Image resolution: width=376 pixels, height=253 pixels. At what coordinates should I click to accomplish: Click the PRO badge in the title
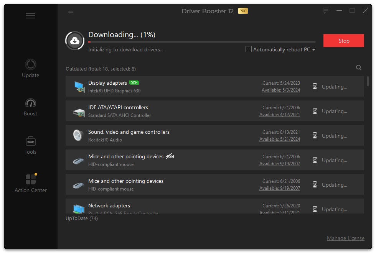pos(243,11)
